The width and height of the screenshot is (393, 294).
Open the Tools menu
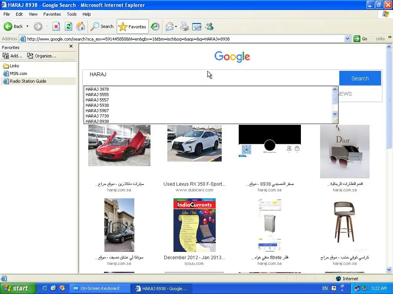click(x=72, y=14)
